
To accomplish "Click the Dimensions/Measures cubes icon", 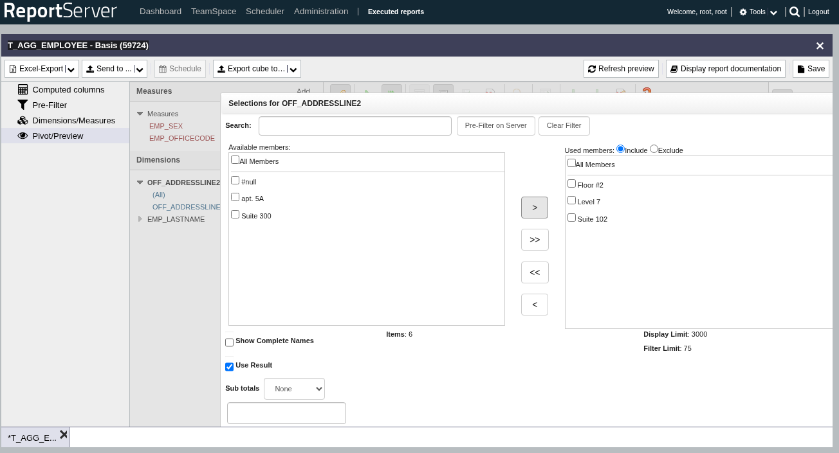I will [x=23, y=121].
